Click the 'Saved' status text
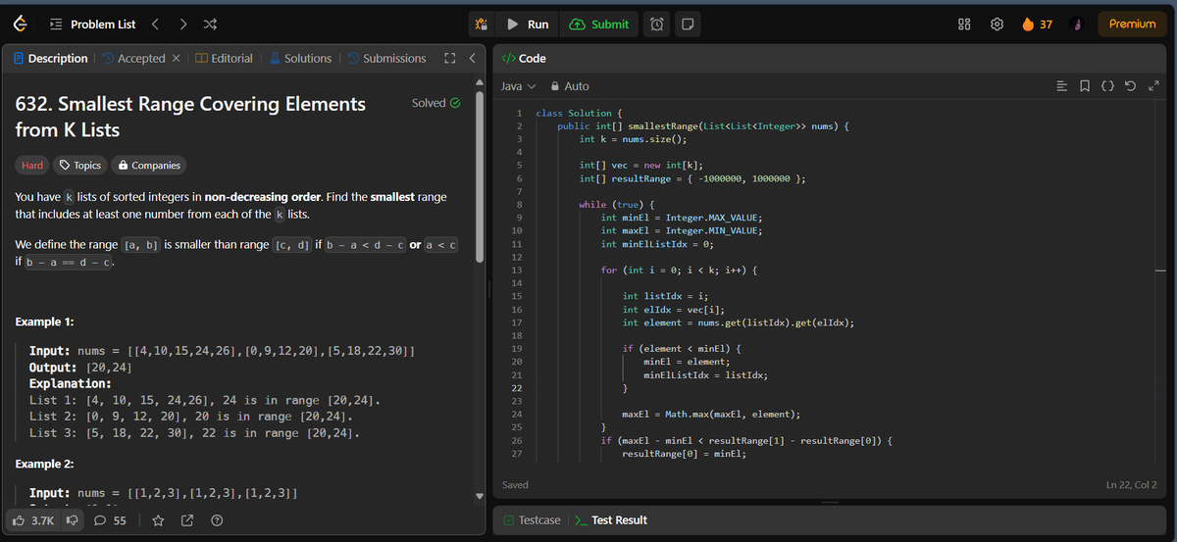The image size is (1177, 542). 515,485
